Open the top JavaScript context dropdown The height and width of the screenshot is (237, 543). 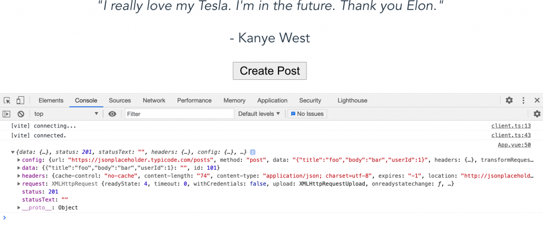tap(66, 114)
